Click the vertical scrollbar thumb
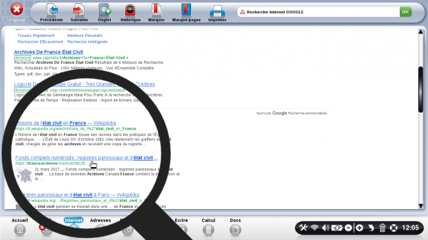The width and height of the screenshot is (428, 240). [x=421, y=89]
